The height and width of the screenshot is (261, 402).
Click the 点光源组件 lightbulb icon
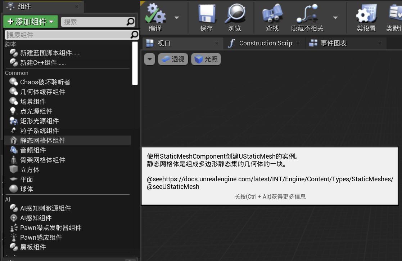coord(13,111)
